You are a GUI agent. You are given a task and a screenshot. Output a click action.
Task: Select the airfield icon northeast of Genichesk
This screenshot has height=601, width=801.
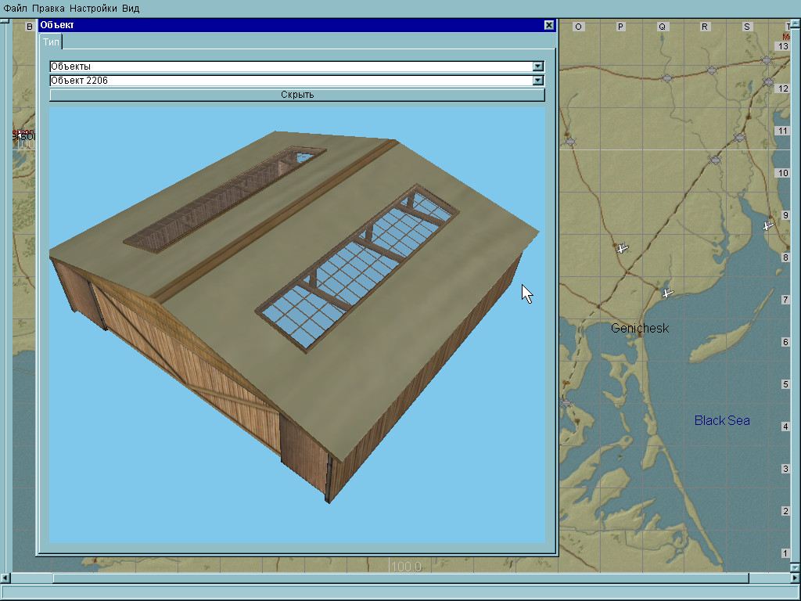(x=667, y=293)
